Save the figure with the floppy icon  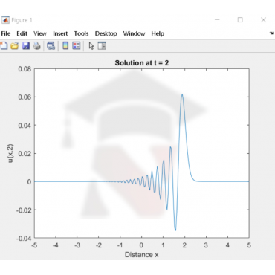pyautogui.click(x=26, y=45)
